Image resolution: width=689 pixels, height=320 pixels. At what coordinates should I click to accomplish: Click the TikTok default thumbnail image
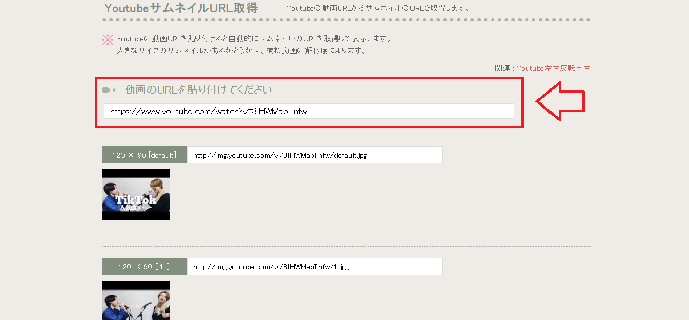coord(136,194)
